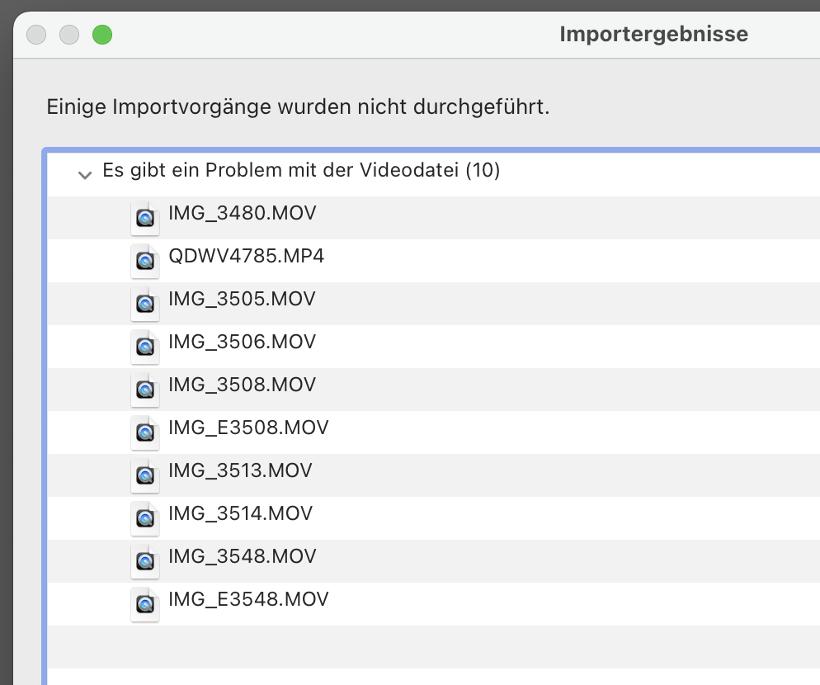
Task: Click the IMG_3480.MOV file name
Action: [x=242, y=214]
